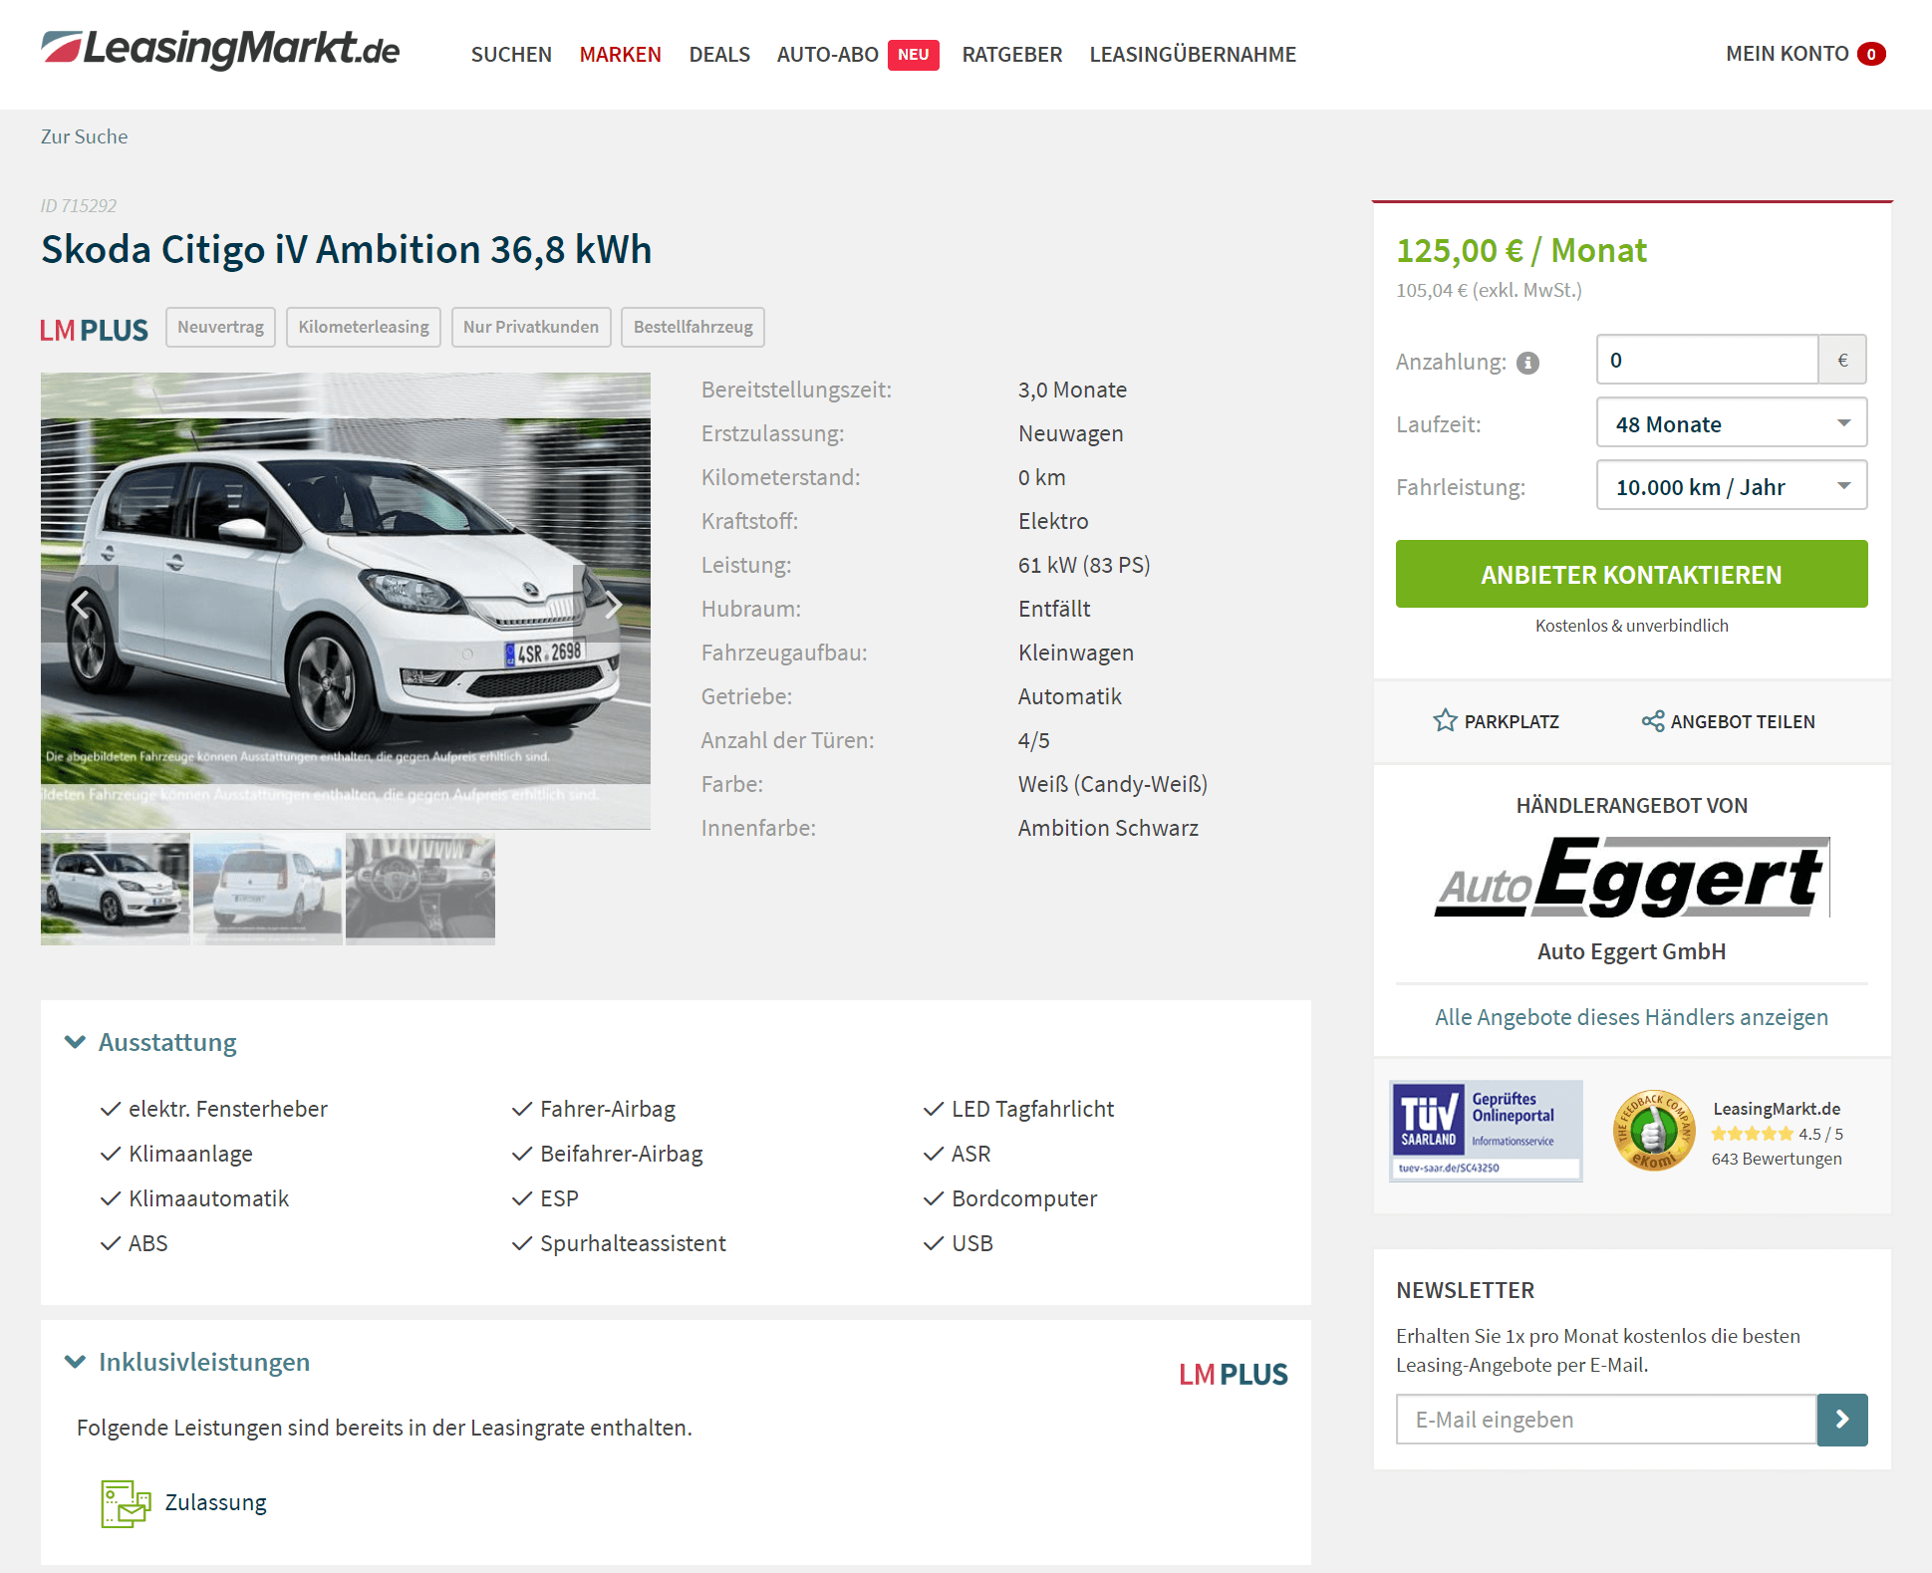
Task: Click the main Skoda Citigo photo
Action: [346, 601]
